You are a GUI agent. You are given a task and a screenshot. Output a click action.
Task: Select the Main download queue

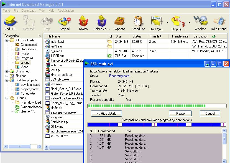pyautogui.click(x=28, y=102)
